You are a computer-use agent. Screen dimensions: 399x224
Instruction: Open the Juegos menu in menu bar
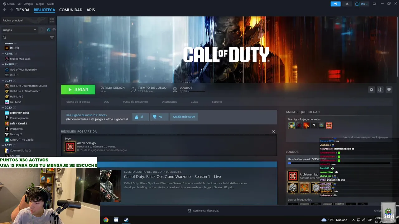[40, 4]
